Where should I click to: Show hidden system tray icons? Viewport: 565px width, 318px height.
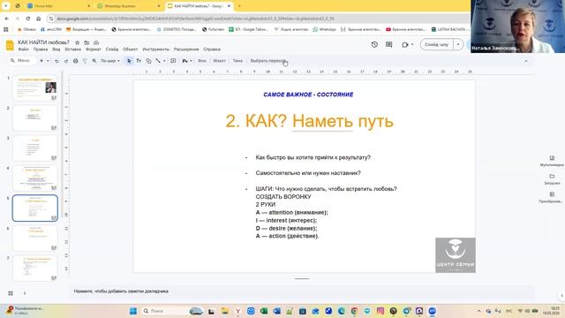tap(478, 311)
